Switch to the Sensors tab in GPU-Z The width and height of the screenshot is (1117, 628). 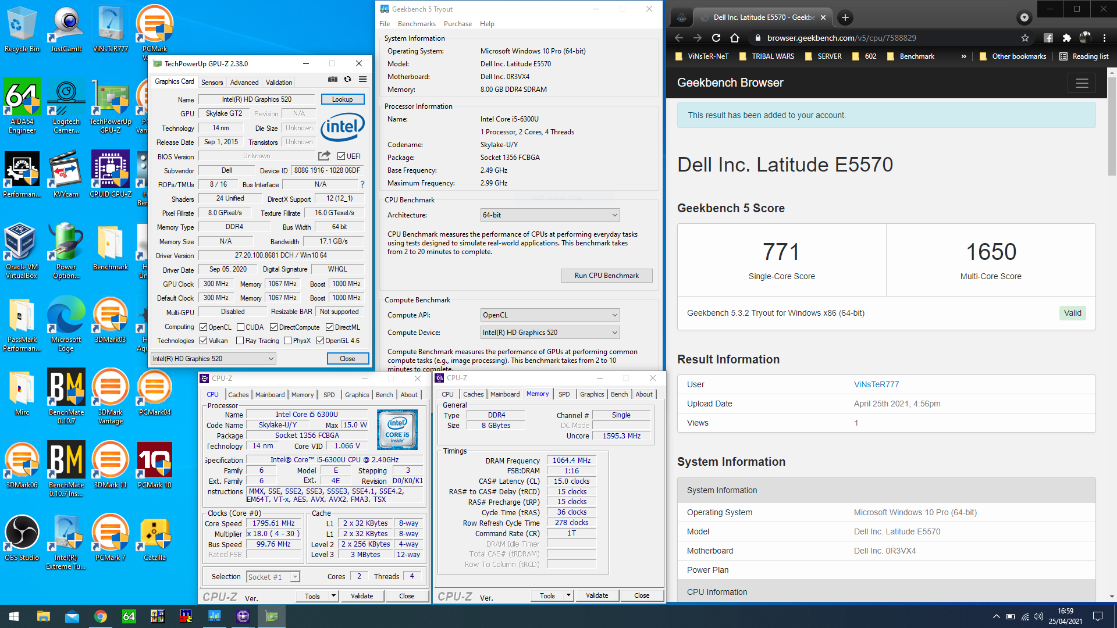point(212,83)
